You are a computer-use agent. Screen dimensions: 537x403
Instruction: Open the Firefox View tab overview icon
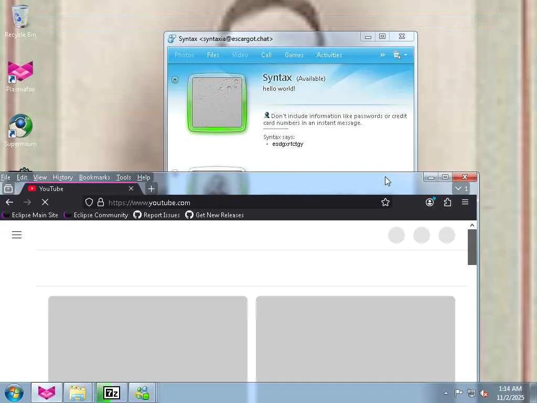(8, 188)
